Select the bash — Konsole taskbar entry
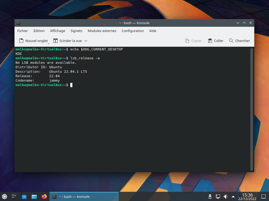 coord(84,197)
